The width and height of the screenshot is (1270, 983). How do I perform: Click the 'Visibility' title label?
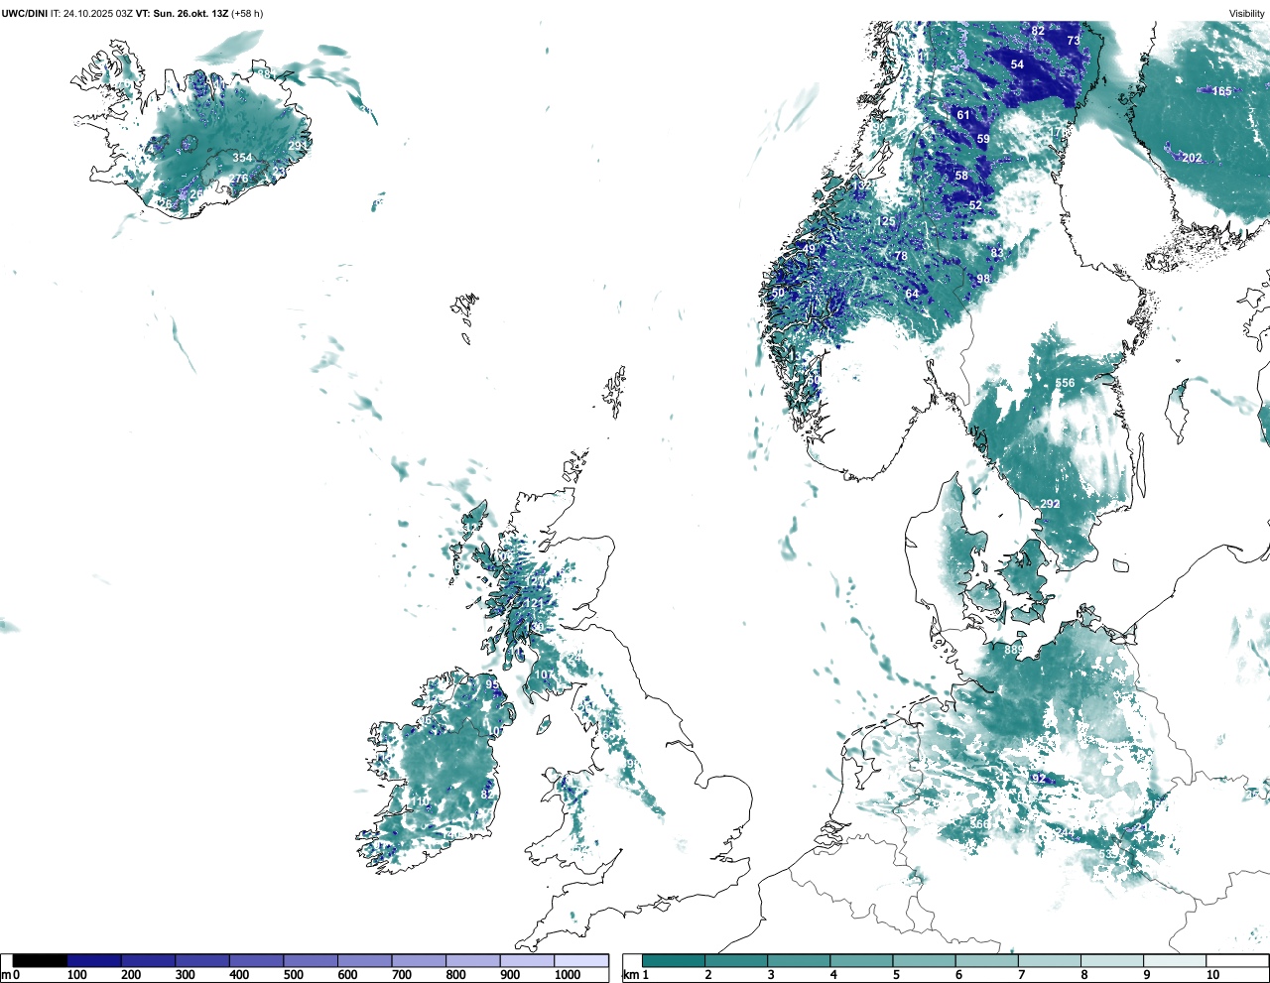pos(1247,13)
